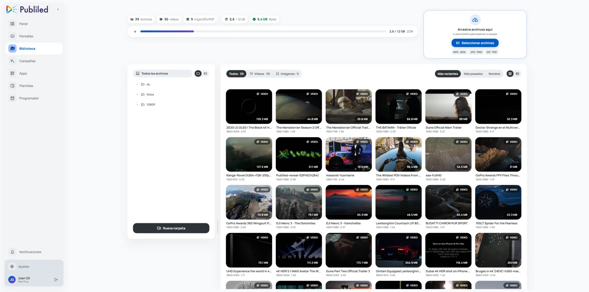Sort by Más recientes
The width and height of the screenshot is (589, 292).
click(448, 74)
